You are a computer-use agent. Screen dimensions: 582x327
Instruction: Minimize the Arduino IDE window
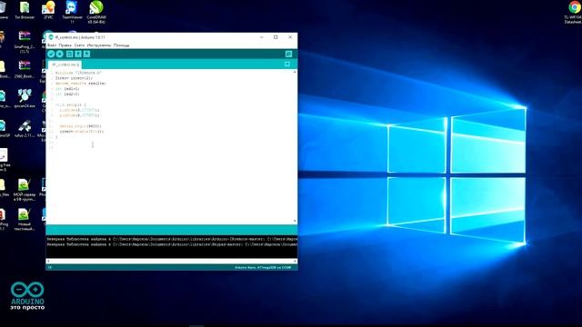coord(261,37)
